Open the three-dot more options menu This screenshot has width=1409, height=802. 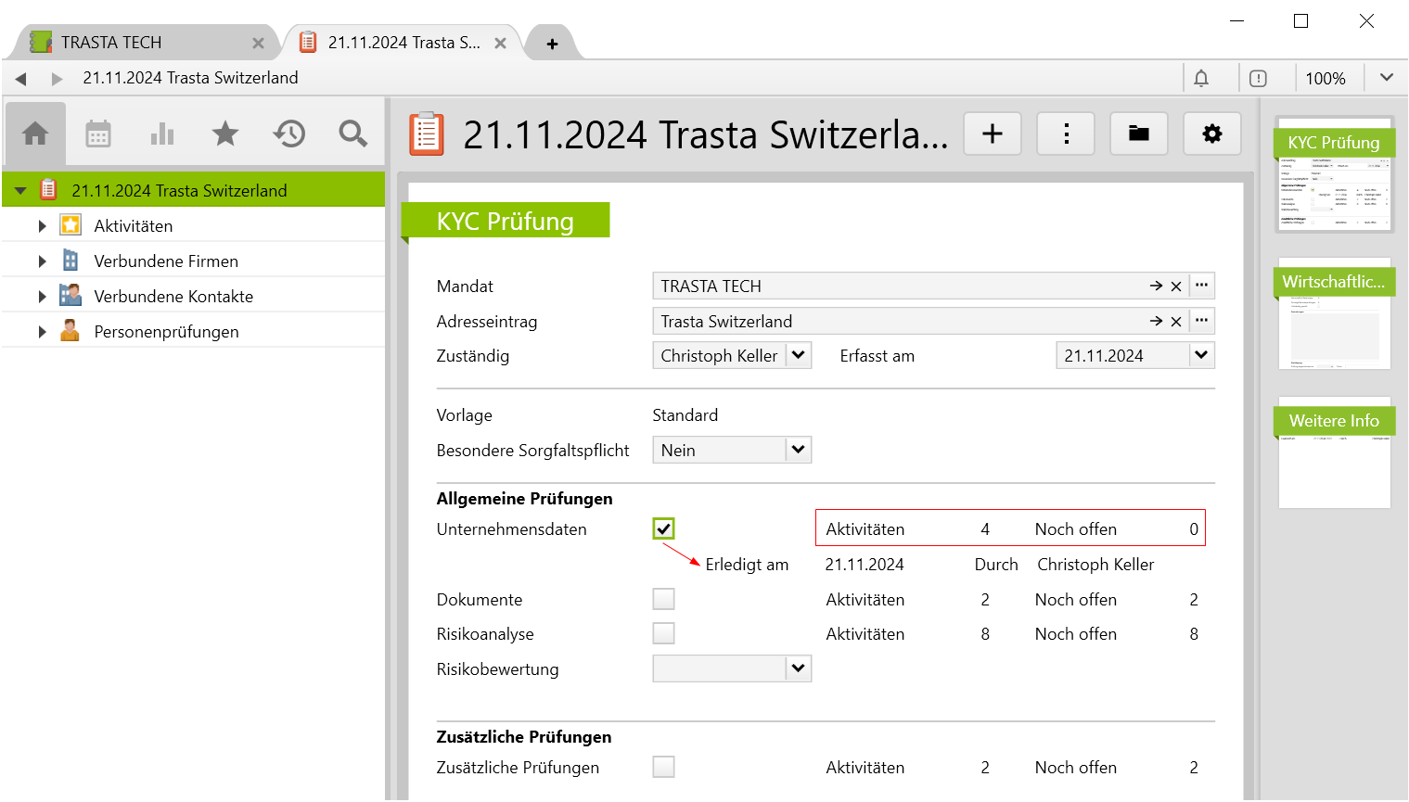[1066, 134]
